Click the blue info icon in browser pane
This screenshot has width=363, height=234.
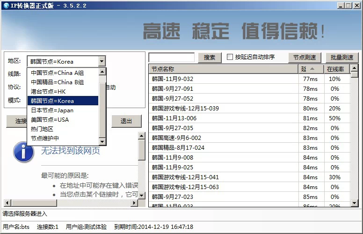click(23, 152)
